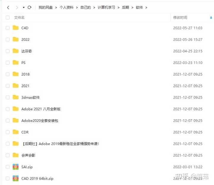Select the 2018 folder name
214x185 pixels.
coord(25,74)
